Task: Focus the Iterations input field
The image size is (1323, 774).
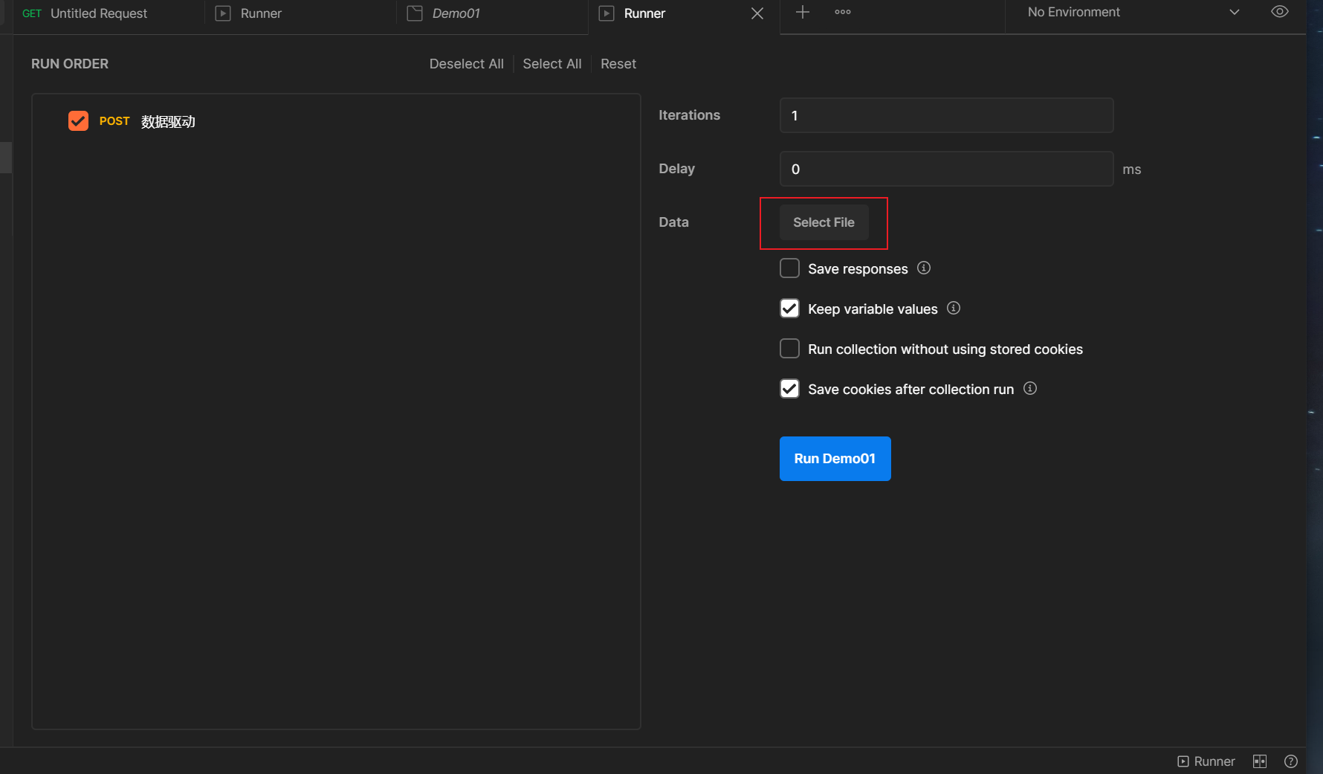Action: pos(946,115)
